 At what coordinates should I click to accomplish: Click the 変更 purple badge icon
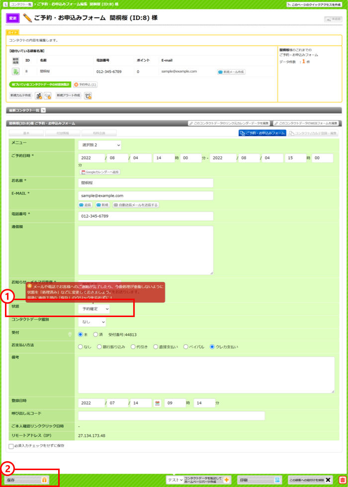coord(13,18)
